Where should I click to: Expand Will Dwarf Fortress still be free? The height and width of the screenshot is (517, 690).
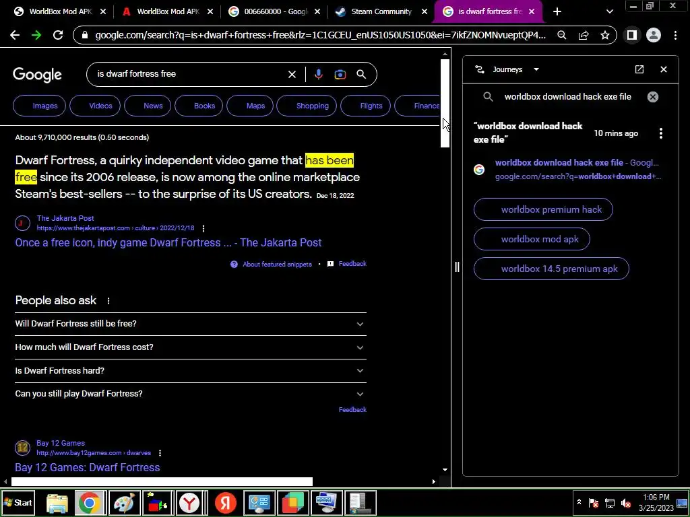click(x=191, y=324)
